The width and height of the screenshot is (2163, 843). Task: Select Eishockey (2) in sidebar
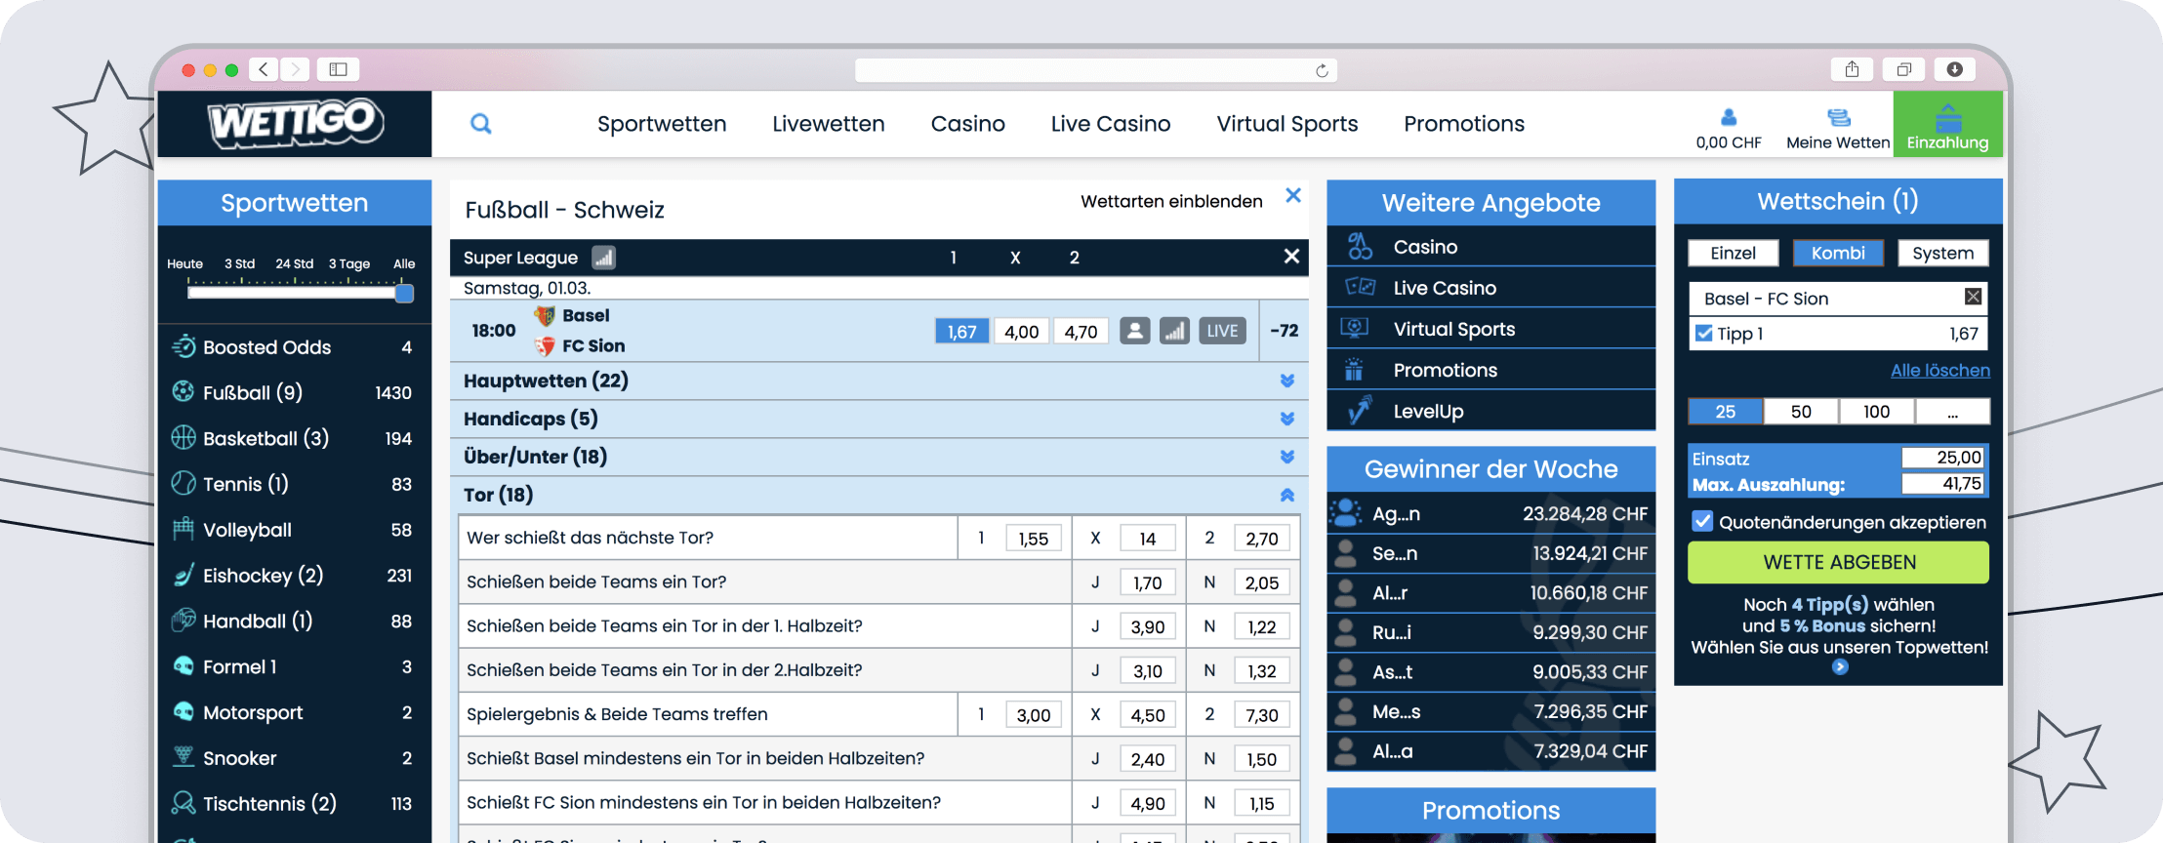point(294,576)
